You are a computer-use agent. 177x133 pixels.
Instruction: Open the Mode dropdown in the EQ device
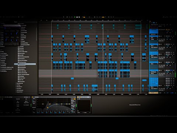tap(73, 102)
